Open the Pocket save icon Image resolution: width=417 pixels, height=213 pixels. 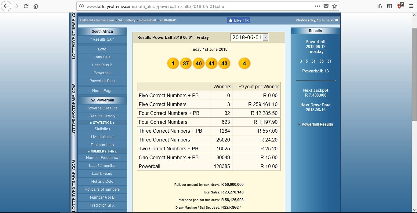tap(326, 6)
